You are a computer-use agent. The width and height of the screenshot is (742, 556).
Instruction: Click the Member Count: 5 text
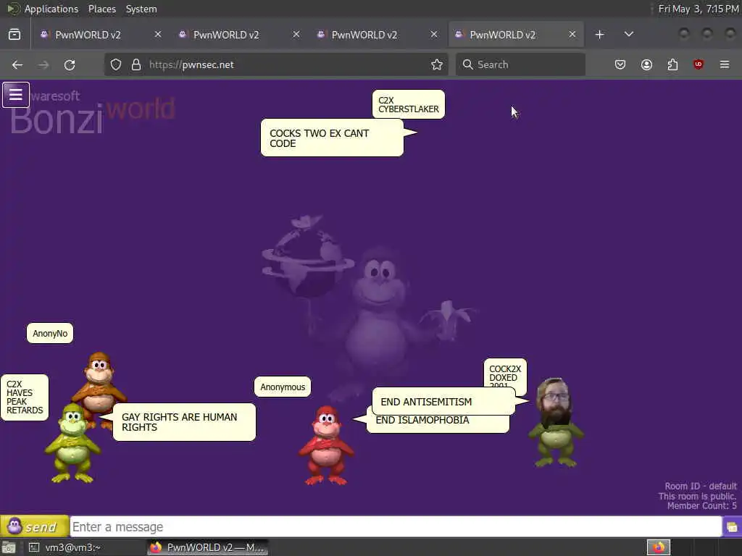click(701, 506)
